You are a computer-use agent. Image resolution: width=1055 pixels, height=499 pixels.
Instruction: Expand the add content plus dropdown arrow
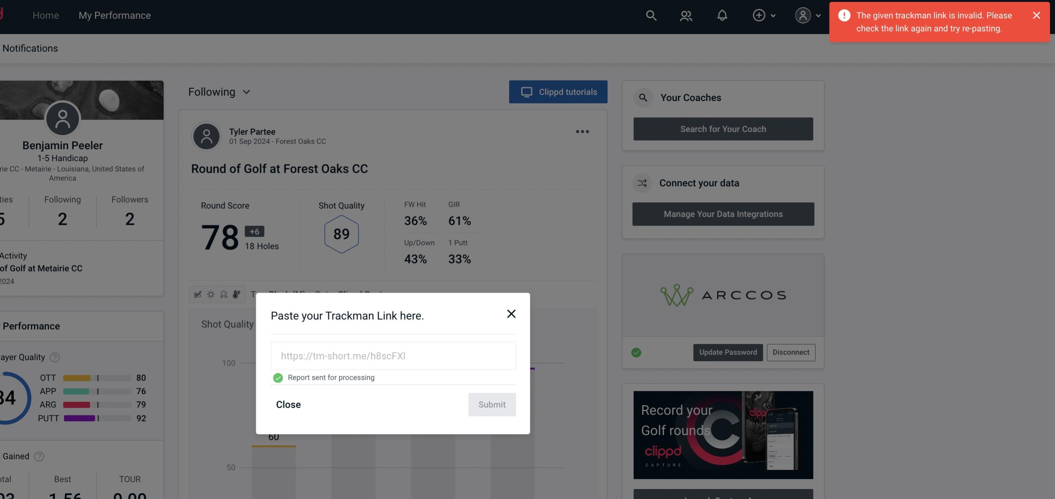pos(772,15)
